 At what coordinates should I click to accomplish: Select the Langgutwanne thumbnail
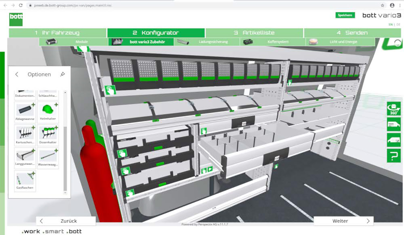[25, 157]
